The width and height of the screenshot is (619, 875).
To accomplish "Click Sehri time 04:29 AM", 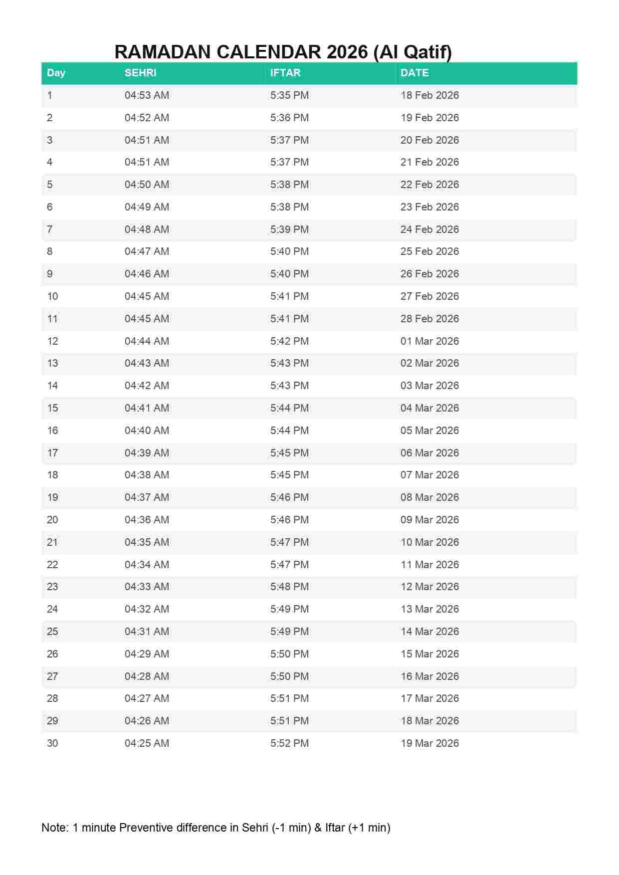I will coord(147,654).
